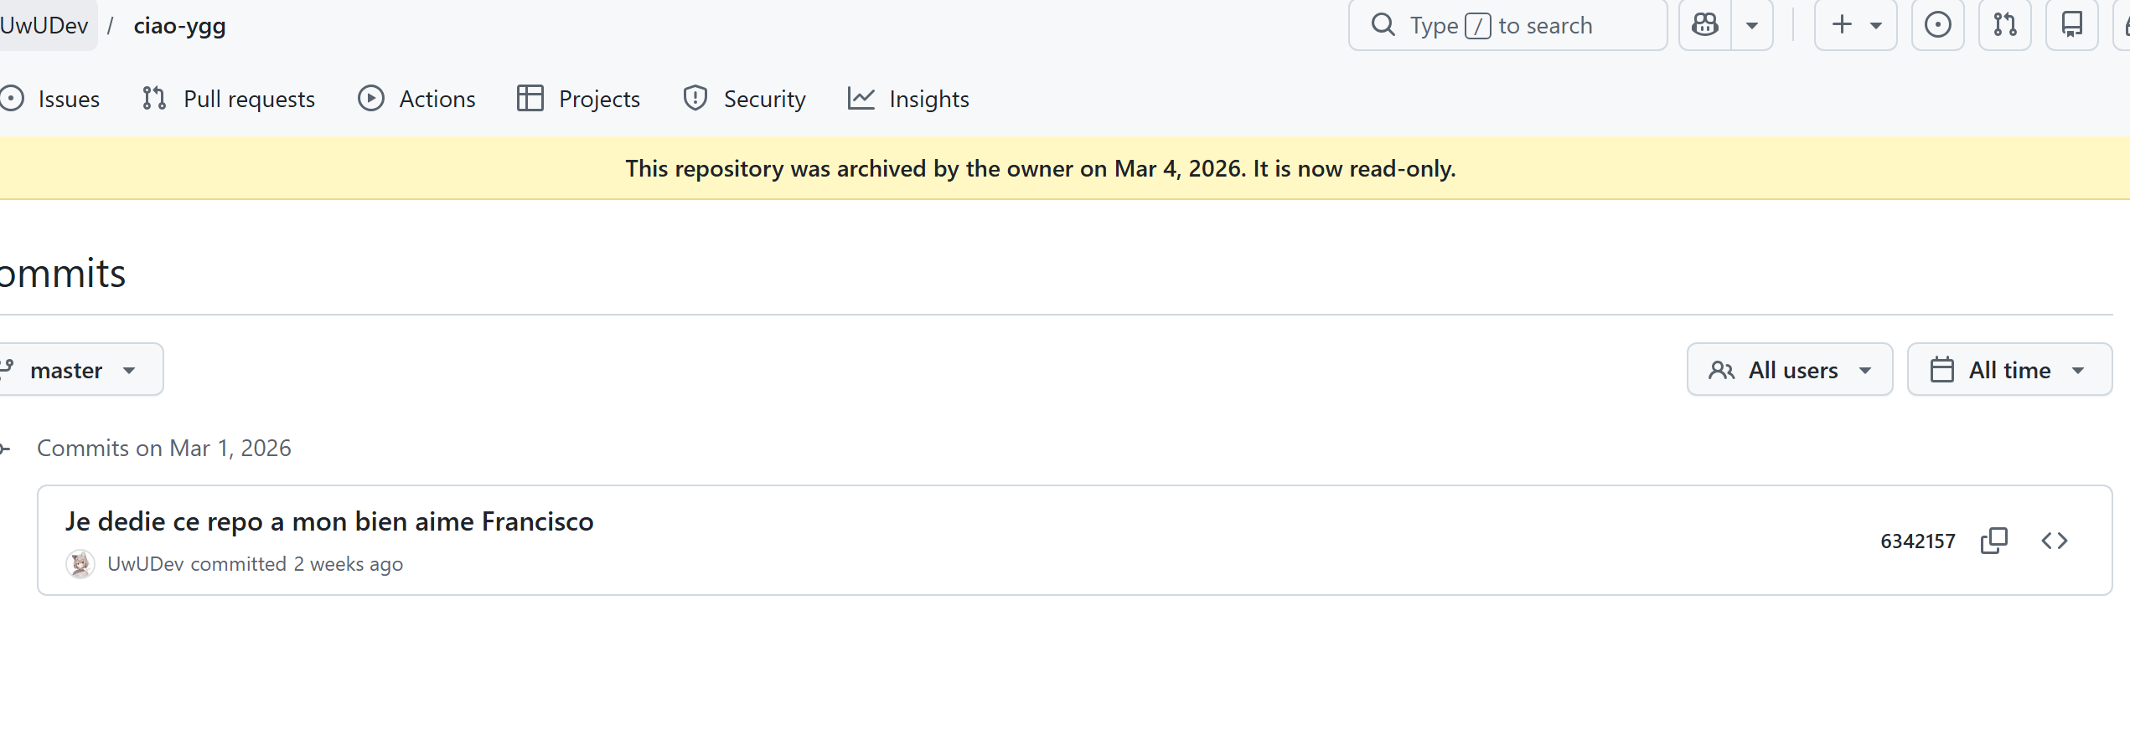Go to the Insights tab
The height and width of the screenshot is (744, 2130).
pyautogui.click(x=908, y=99)
